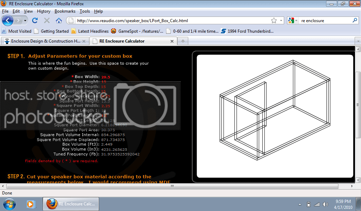Reload the current page
361x211 pixels.
point(35,21)
